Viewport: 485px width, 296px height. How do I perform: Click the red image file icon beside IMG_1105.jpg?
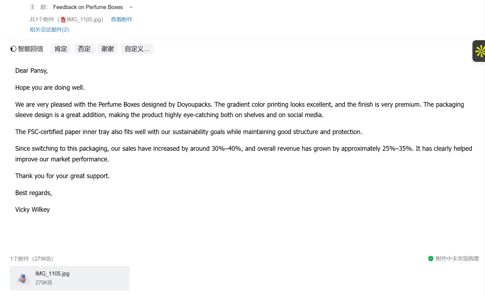point(63,20)
